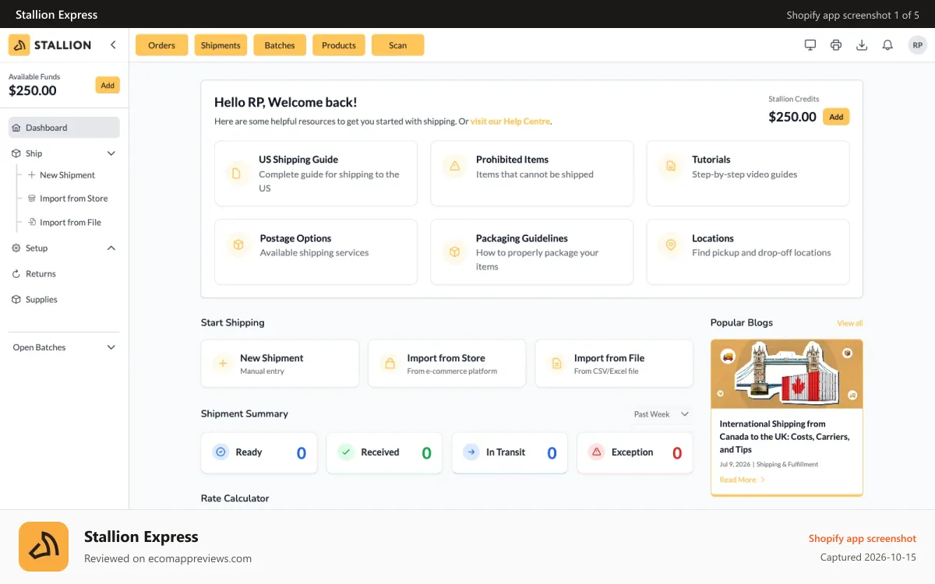This screenshot has width=935, height=584.
Task: Click 'From e-commerce platform' subtitle text
Action: coord(452,371)
